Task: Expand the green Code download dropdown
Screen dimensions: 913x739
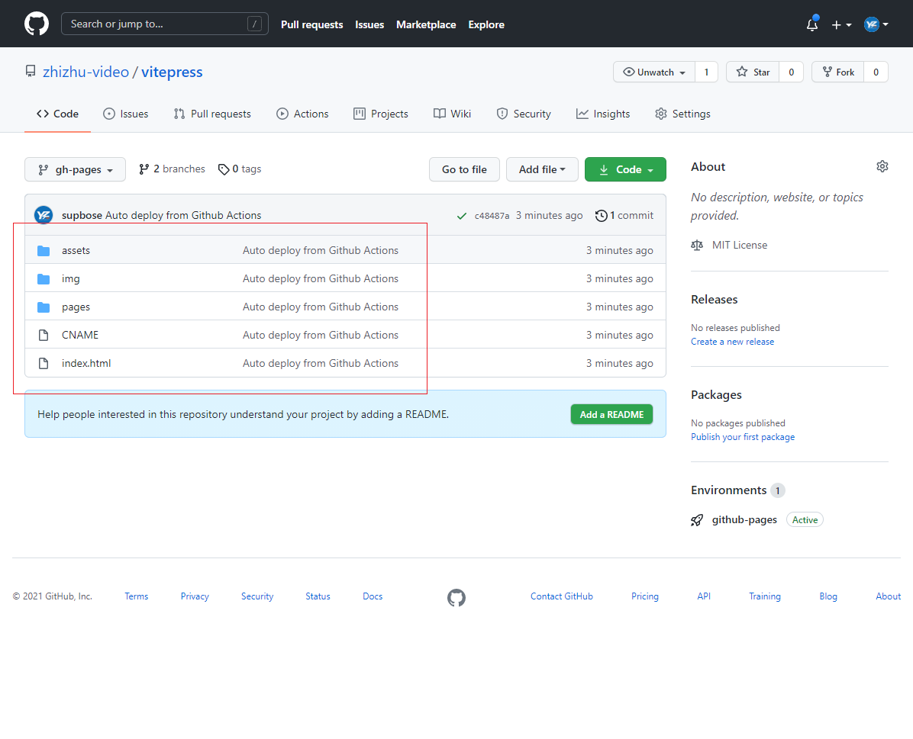Action: point(625,169)
